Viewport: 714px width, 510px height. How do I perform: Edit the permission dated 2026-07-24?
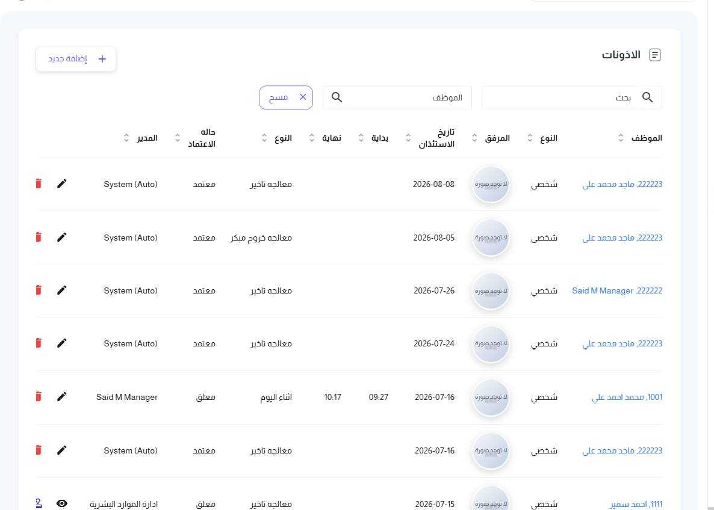coord(62,343)
